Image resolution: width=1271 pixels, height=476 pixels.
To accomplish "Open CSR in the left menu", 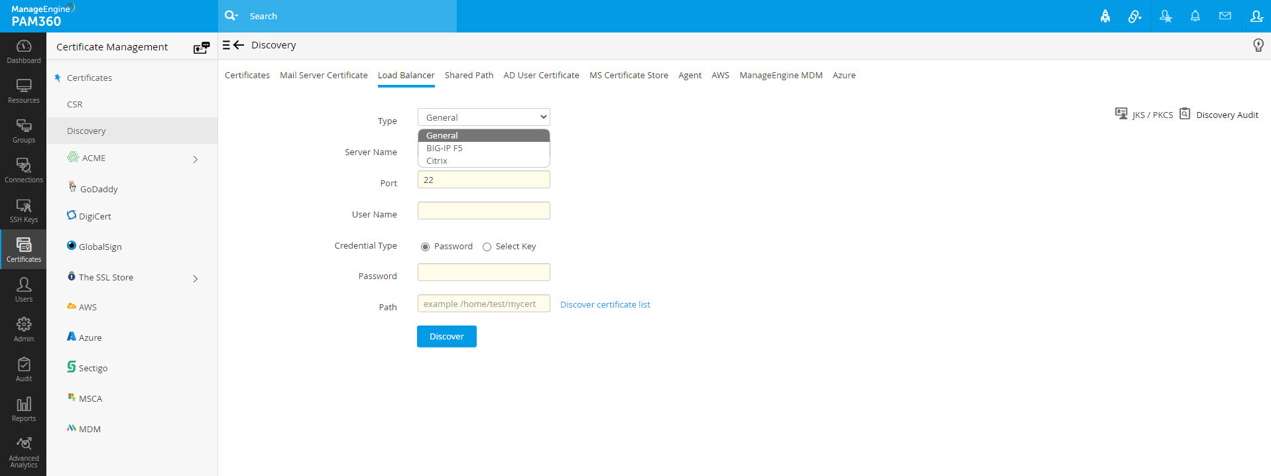I will click(x=75, y=104).
